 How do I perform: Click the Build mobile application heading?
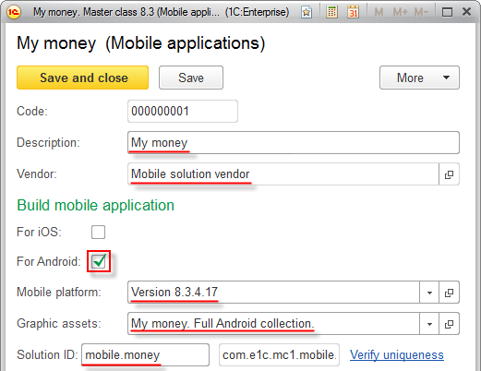point(96,205)
